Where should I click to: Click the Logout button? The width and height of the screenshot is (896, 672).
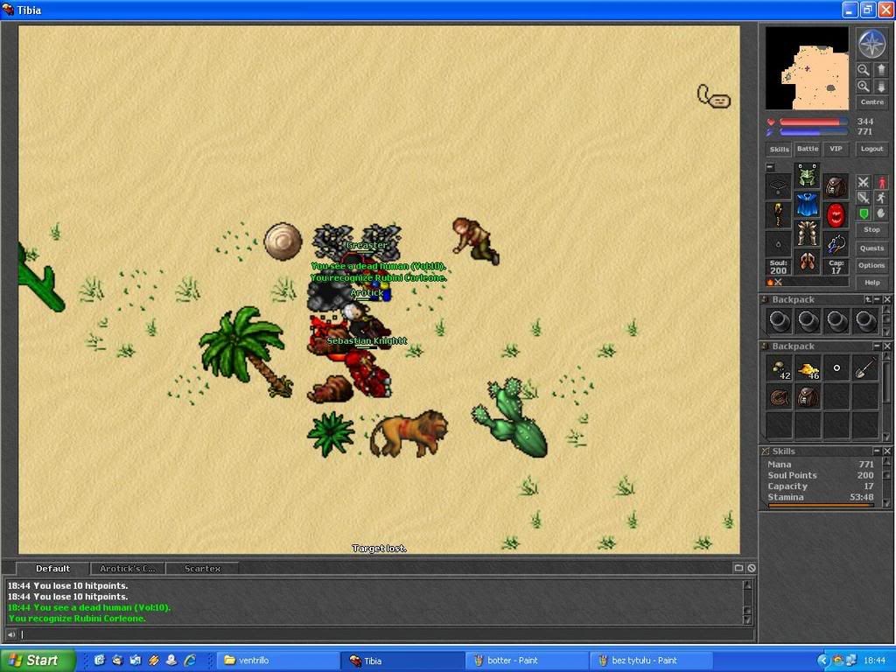tap(872, 149)
